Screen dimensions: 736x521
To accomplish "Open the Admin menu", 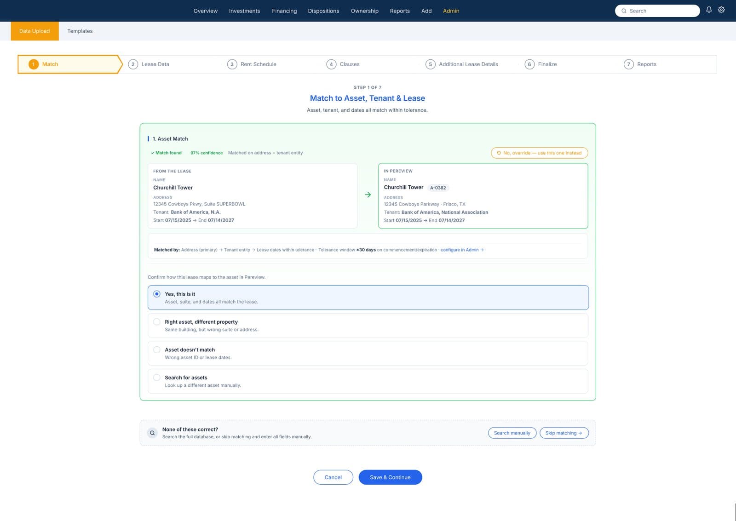I will [451, 11].
